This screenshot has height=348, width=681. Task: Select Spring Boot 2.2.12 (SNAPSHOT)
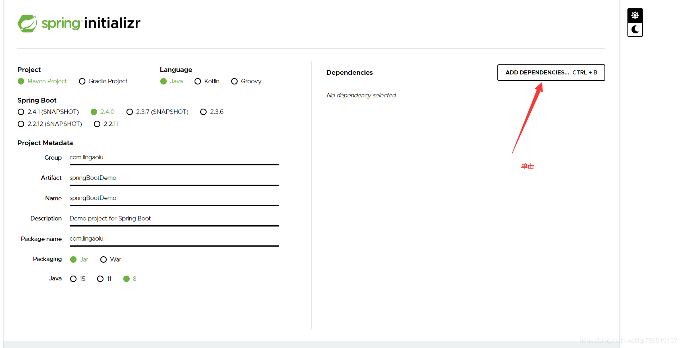(x=50, y=124)
